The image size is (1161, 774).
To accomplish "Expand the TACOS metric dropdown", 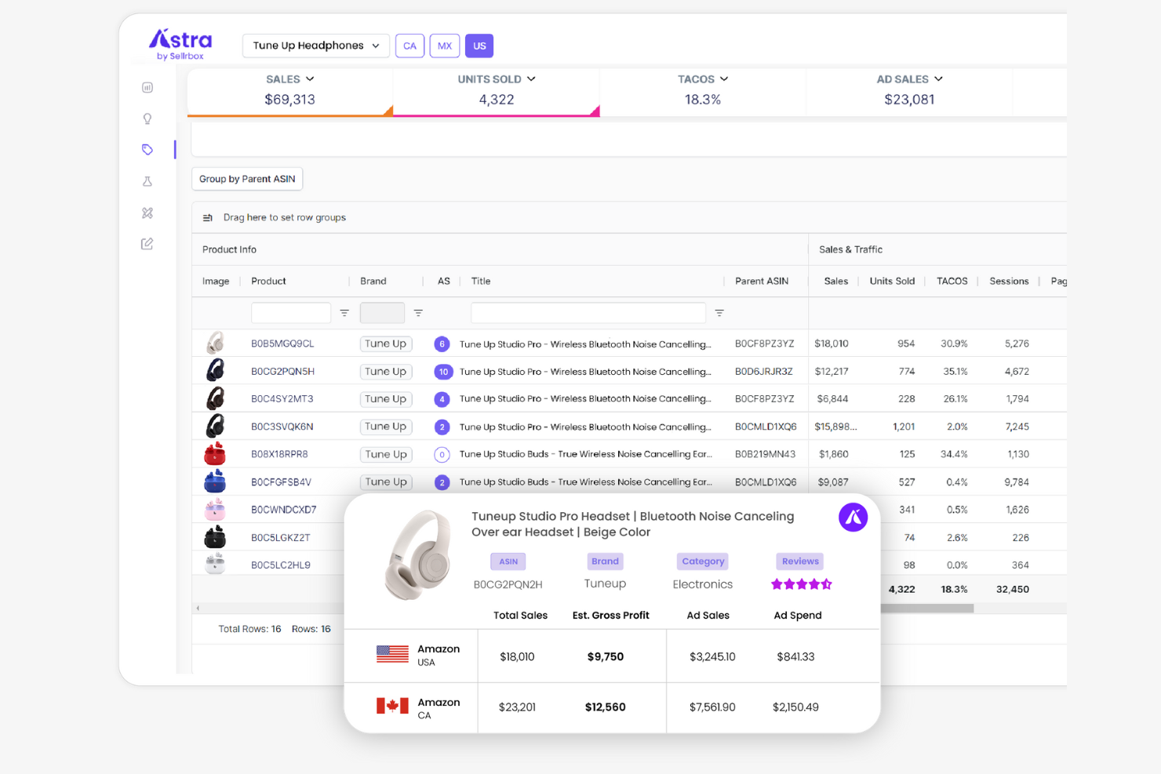I will click(x=723, y=78).
